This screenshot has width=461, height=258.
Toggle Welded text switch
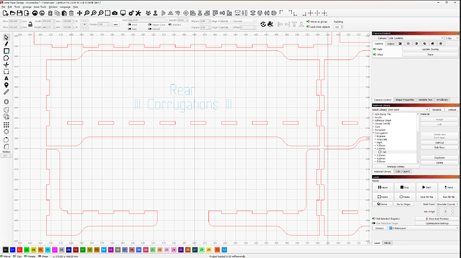pyautogui.click(x=170, y=25)
